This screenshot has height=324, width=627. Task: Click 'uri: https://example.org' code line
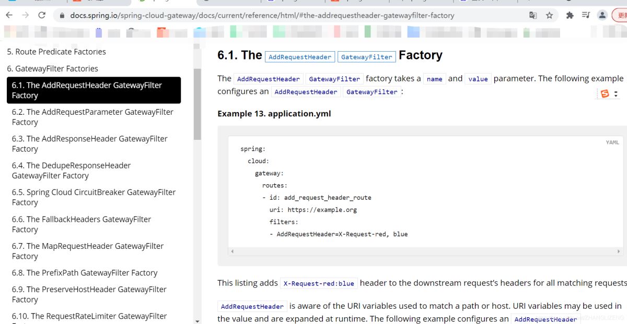[x=313, y=210]
